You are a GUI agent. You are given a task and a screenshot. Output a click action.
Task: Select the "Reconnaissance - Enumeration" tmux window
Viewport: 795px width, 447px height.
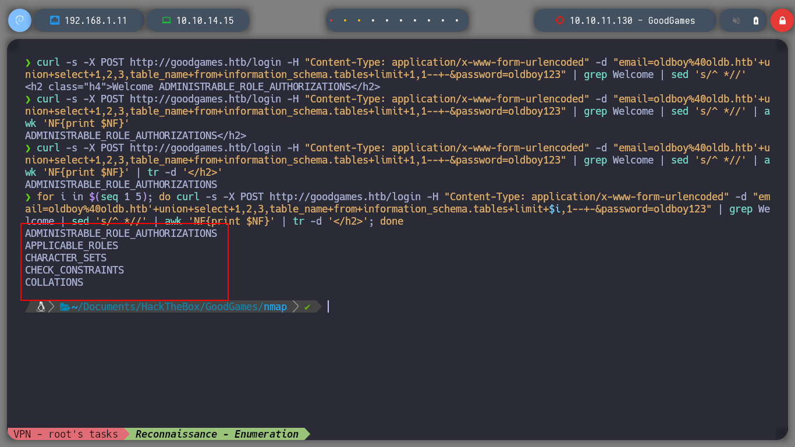(217, 434)
